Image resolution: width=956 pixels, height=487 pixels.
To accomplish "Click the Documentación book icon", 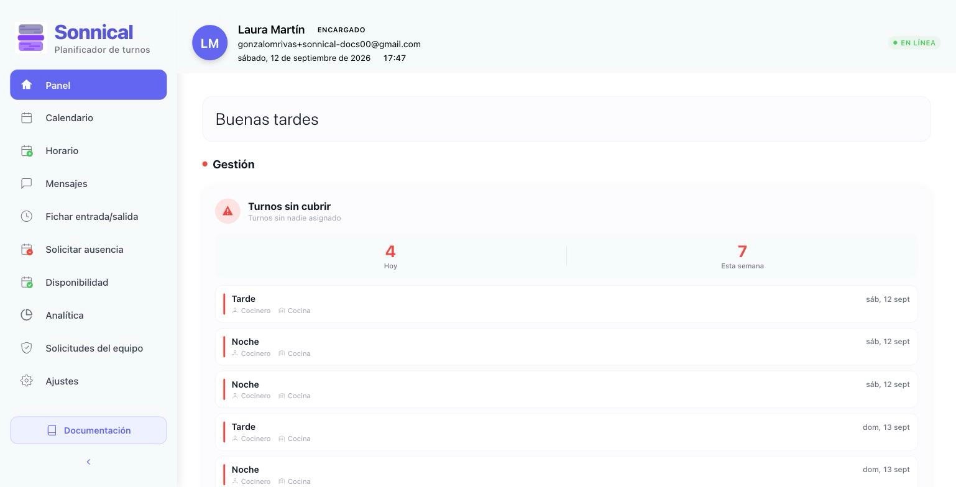I will pos(52,430).
